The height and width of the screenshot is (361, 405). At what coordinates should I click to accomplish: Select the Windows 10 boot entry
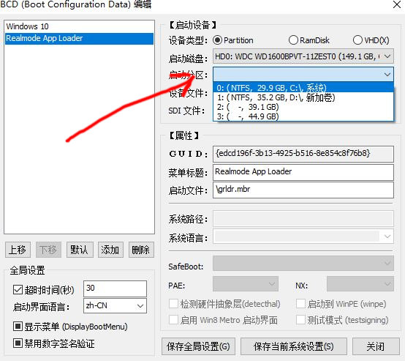pos(79,26)
